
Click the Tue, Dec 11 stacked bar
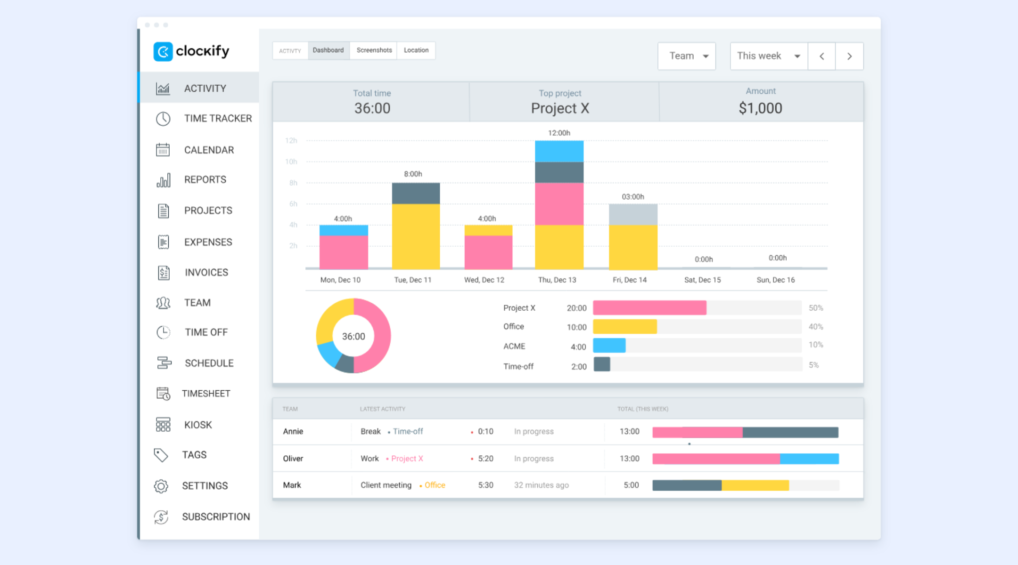416,226
